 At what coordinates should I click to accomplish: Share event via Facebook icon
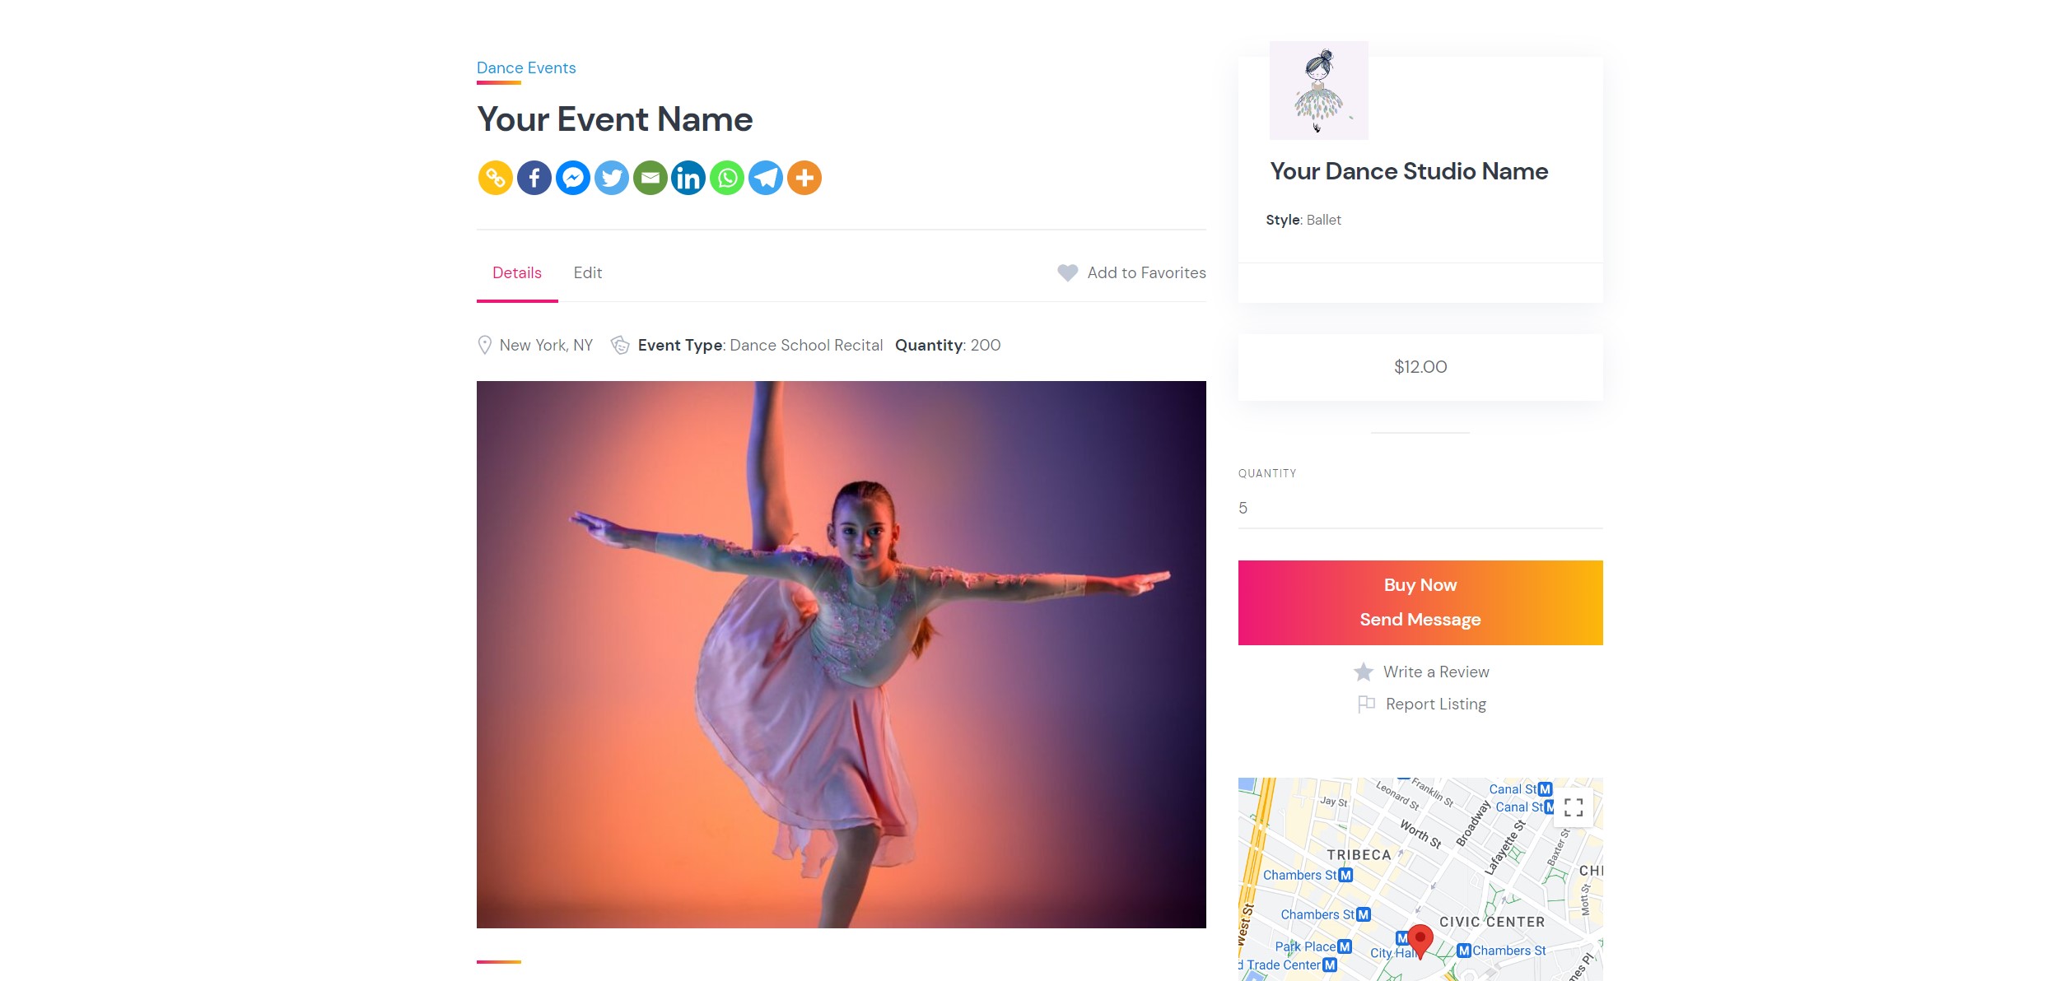point(534,177)
